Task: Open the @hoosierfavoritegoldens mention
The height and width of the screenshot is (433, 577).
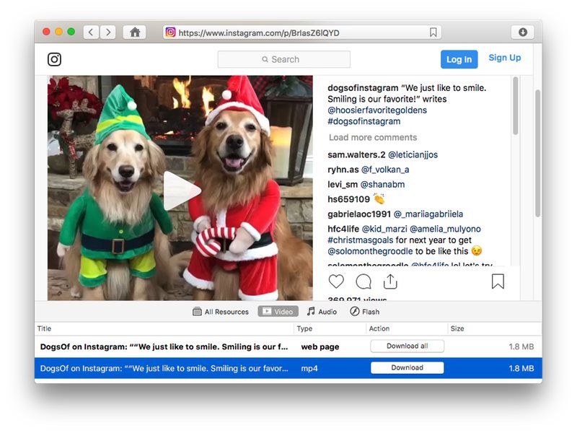Action: coord(377,110)
